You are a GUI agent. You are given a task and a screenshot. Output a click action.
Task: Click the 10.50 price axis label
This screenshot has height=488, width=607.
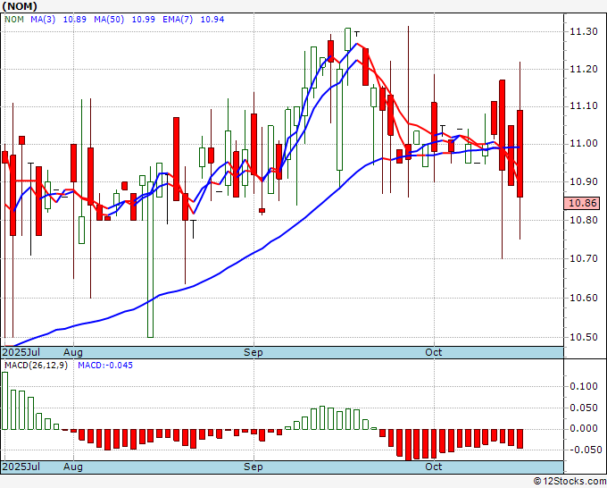click(x=584, y=337)
